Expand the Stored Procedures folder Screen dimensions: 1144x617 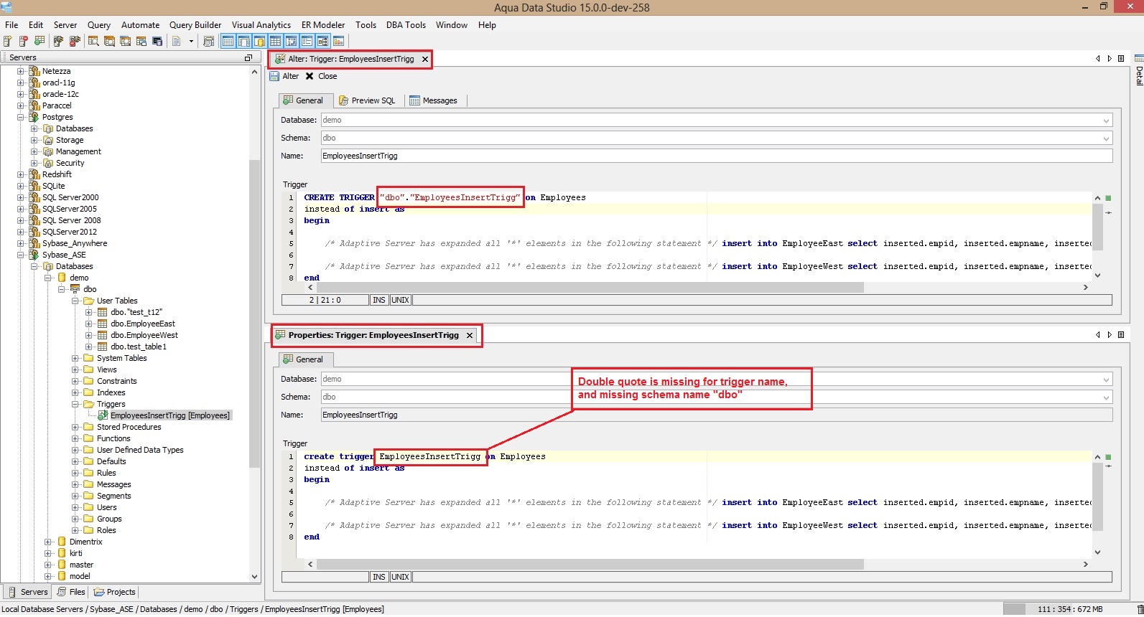pos(75,427)
